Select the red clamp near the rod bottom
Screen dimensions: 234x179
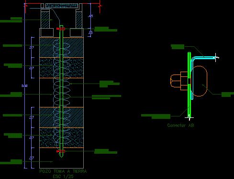pos(61,151)
